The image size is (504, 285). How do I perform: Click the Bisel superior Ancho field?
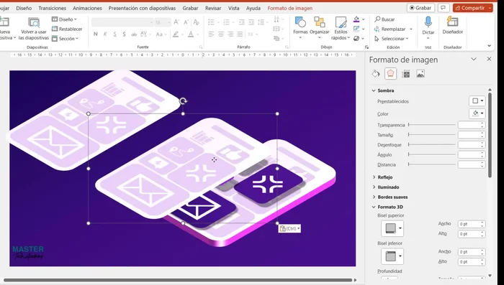471,224
